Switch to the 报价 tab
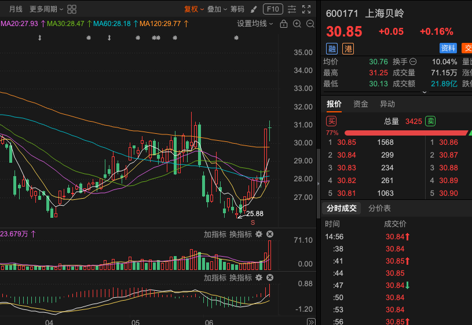This screenshot has width=472, height=325. tap(334, 104)
